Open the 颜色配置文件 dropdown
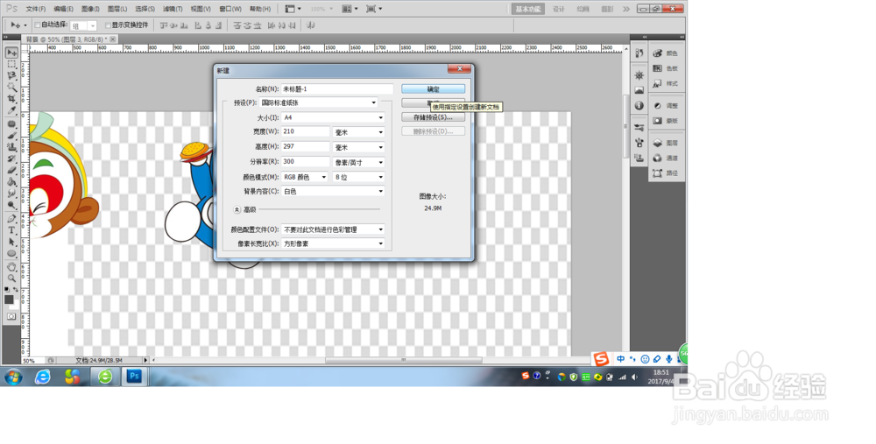 [333, 229]
